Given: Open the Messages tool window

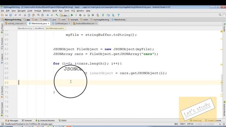Looking at the screenshot, I should pos(12,121).
